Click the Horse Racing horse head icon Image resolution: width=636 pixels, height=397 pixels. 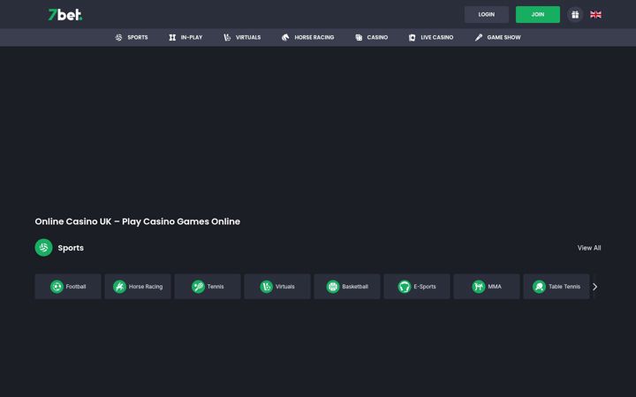click(x=285, y=37)
